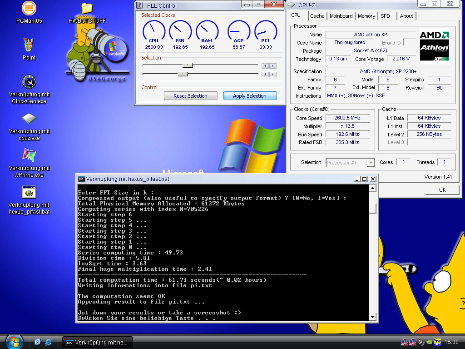Click the Core Voltage value 2.016 V
Screen dimensions: 465x349
[401, 59]
